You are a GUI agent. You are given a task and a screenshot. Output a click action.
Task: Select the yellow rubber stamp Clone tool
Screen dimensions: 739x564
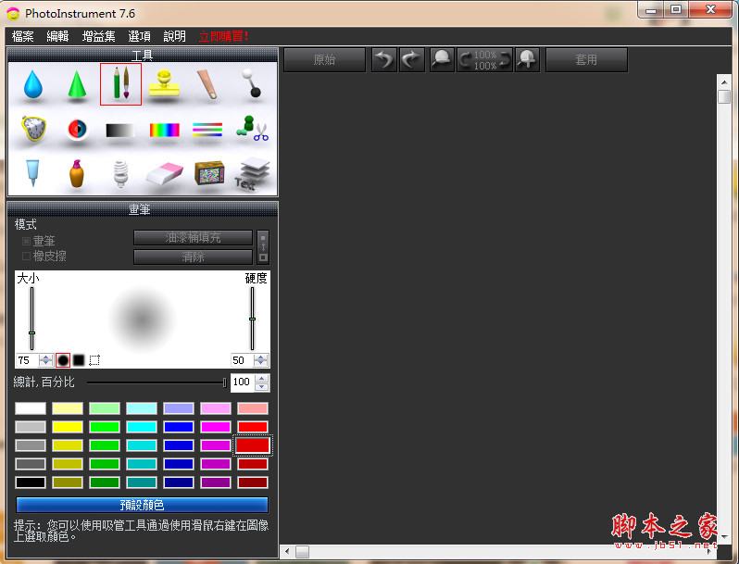[x=164, y=83]
